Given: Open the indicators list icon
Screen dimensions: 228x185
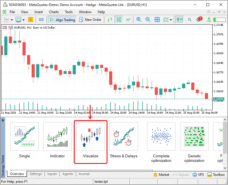Looking at the screenshot, I should [x=166, y=19].
